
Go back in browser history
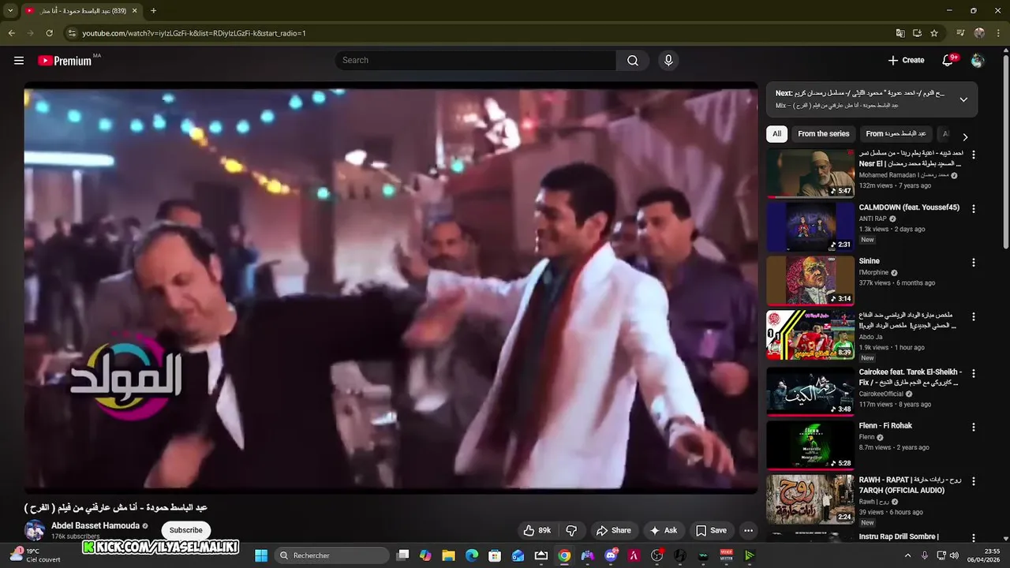[11, 33]
